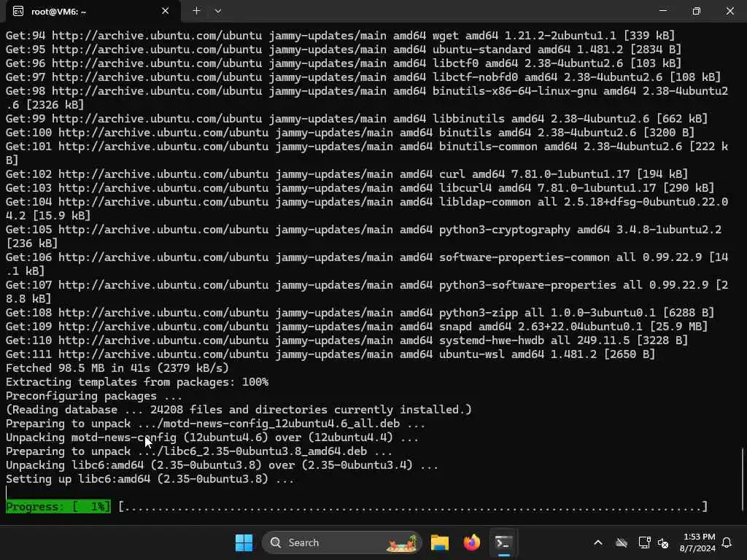This screenshot has height=560, width=747.
Task: Click the 'Get:97' libctf-nobfd0 line
Action: [x=363, y=77]
